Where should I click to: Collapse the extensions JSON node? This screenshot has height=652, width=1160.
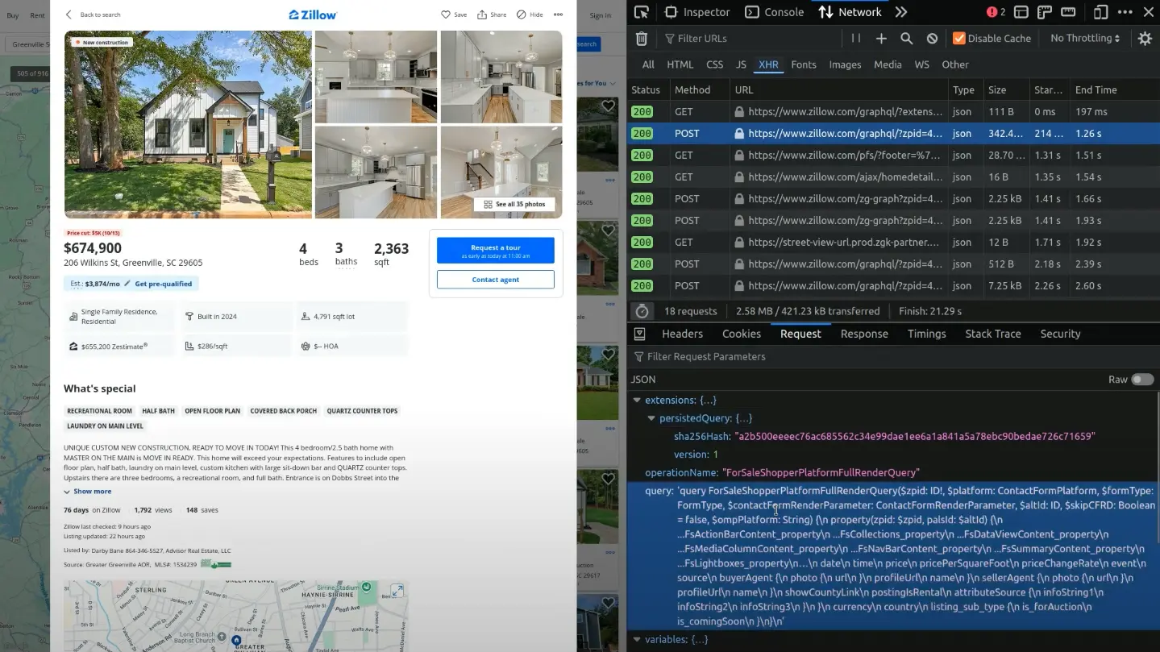pyautogui.click(x=637, y=401)
